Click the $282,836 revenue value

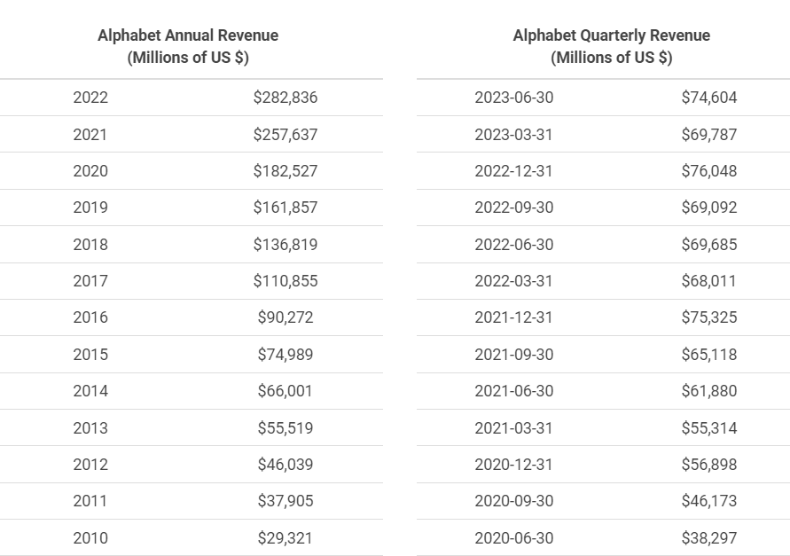coord(285,98)
